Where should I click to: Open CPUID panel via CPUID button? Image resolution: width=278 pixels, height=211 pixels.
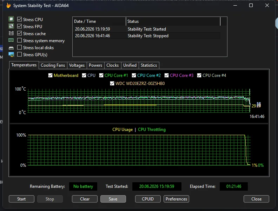(148, 199)
